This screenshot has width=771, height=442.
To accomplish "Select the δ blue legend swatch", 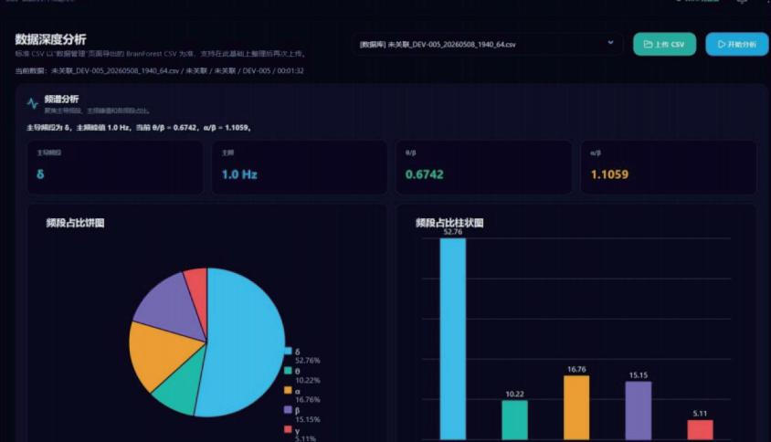I will pyautogui.click(x=288, y=351).
